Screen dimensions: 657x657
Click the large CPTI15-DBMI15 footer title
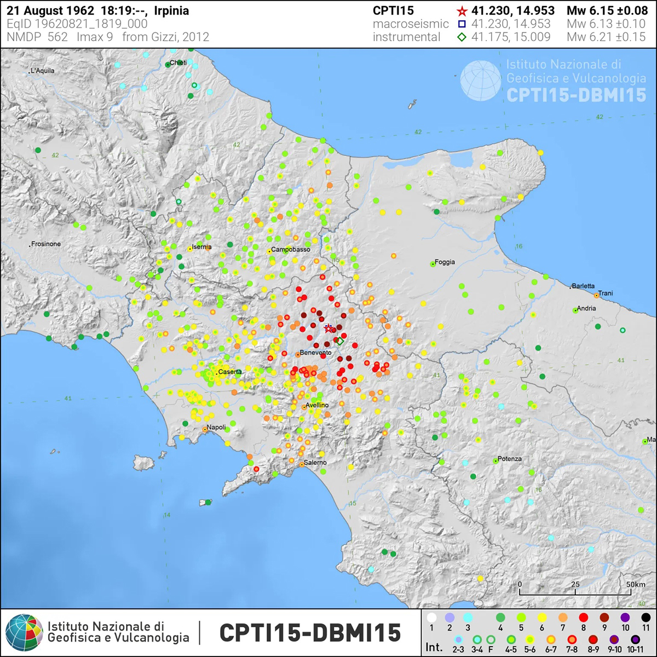tap(310, 633)
